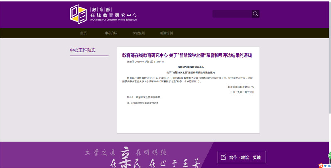Click the MOE Research Center English subtitle
The width and height of the screenshot is (331, 168).
pyautogui.click(x=113, y=19)
